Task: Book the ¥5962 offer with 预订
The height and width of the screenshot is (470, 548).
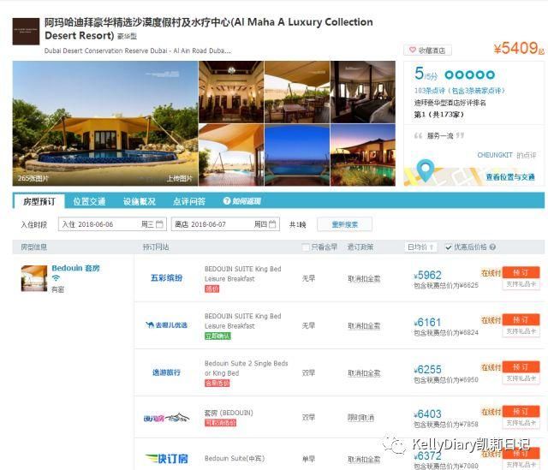Action: click(x=521, y=272)
